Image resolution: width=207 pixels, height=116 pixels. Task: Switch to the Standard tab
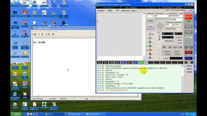click(x=101, y=10)
